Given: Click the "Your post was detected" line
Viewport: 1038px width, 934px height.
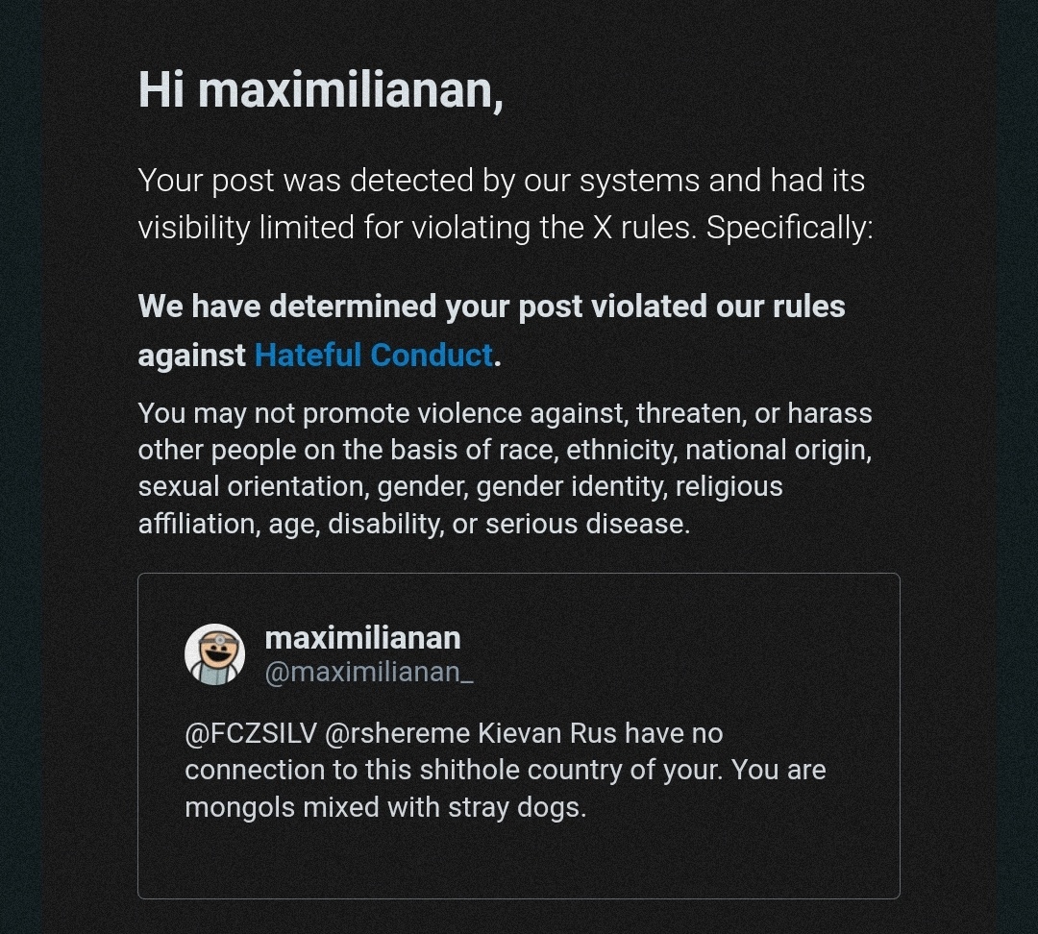Looking at the screenshot, I should coord(501,181).
